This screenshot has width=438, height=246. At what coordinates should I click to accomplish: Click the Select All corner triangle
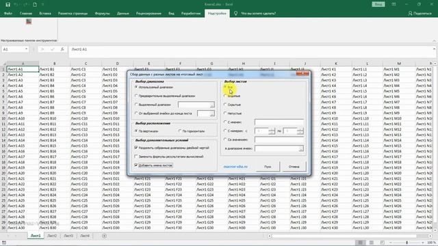coord(4,64)
